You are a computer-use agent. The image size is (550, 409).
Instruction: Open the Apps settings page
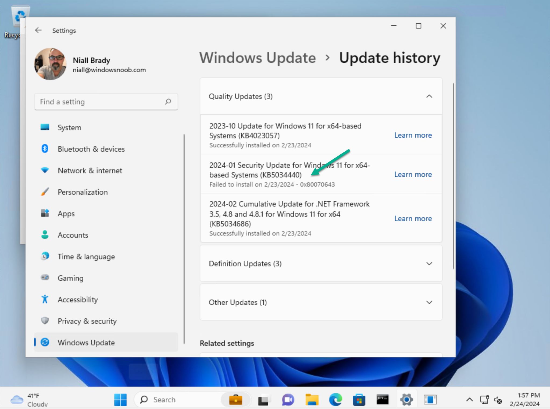click(106, 214)
